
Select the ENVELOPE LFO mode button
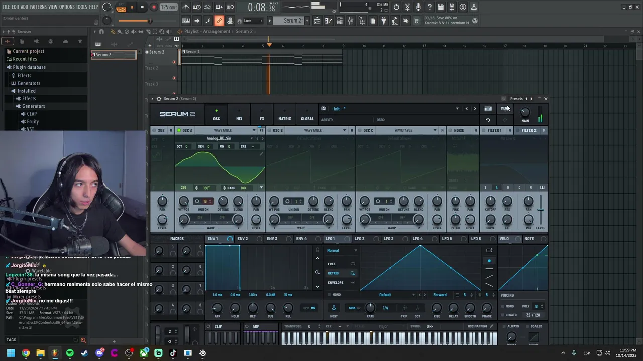coord(341,283)
